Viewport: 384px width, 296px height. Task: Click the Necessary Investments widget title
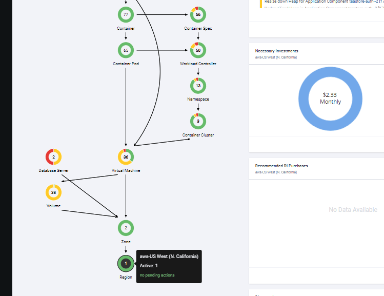pyautogui.click(x=276, y=51)
